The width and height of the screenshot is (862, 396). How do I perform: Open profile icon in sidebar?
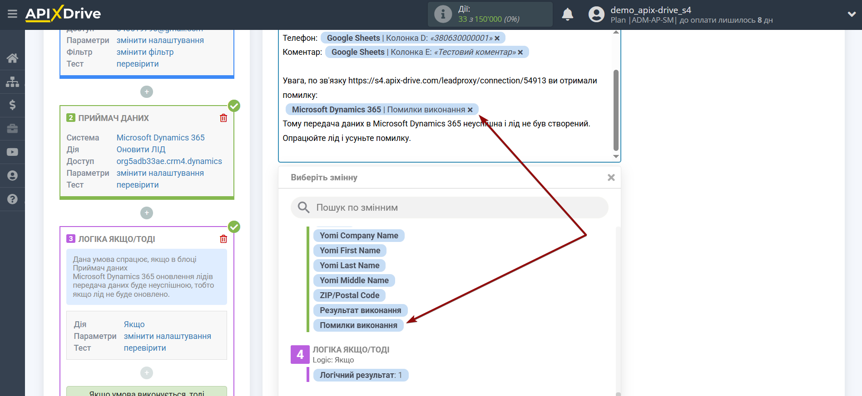point(12,176)
